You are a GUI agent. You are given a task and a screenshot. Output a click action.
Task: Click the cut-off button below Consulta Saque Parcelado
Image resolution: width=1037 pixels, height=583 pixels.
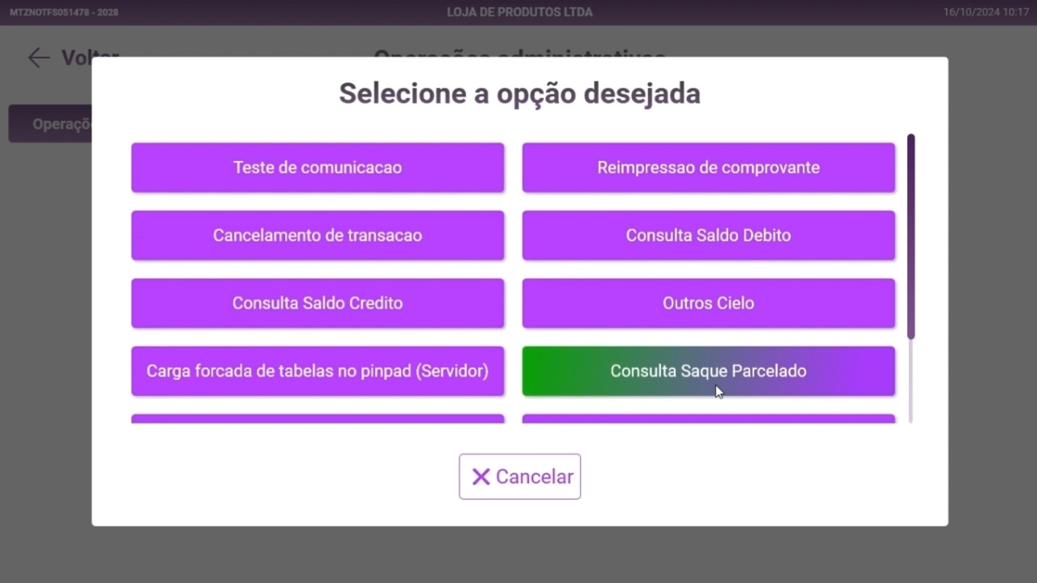708,419
